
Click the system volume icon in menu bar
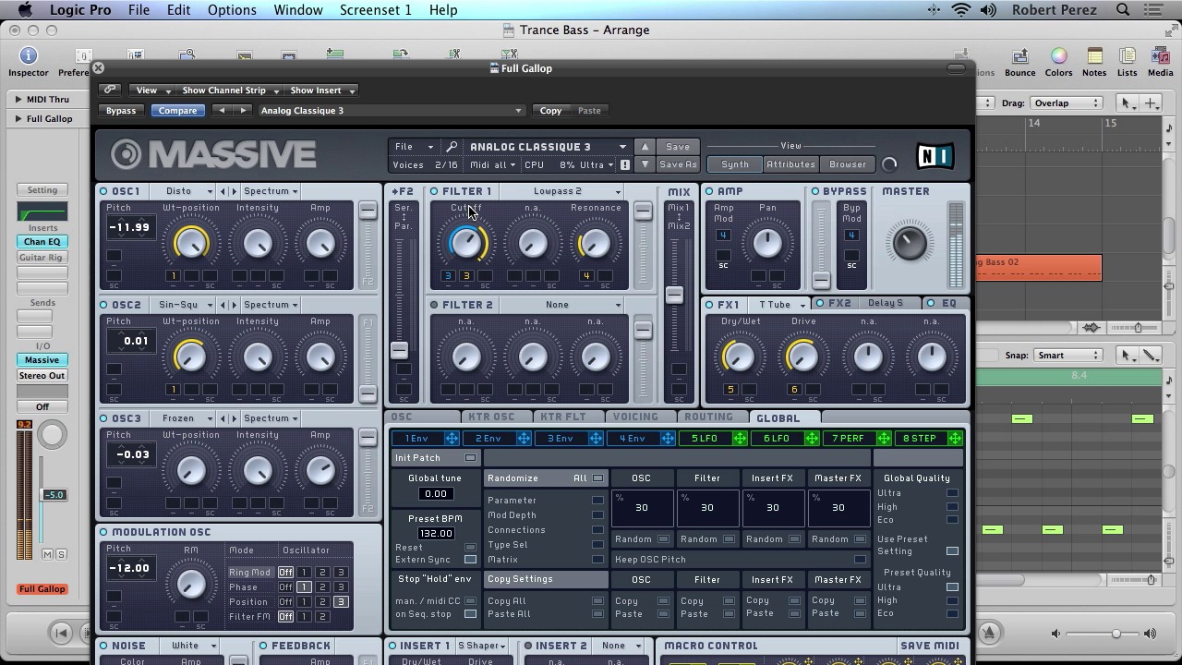tap(988, 10)
